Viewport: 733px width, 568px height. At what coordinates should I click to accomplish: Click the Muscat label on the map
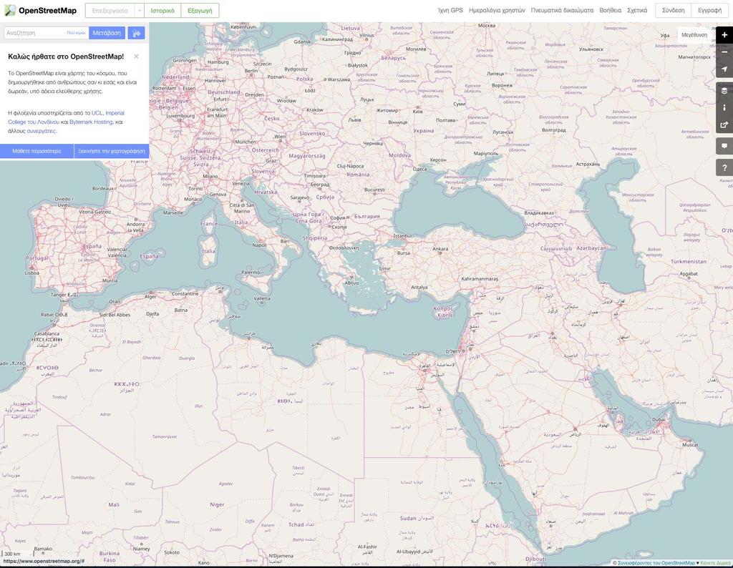click(x=690, y=445)
